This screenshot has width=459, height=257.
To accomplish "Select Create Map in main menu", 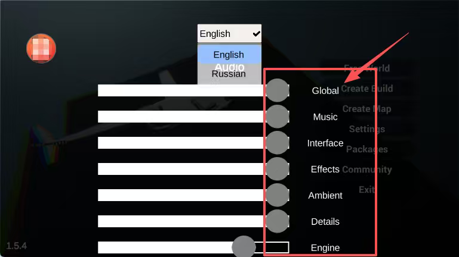I will pyautogui.click(x=366, y=109).
